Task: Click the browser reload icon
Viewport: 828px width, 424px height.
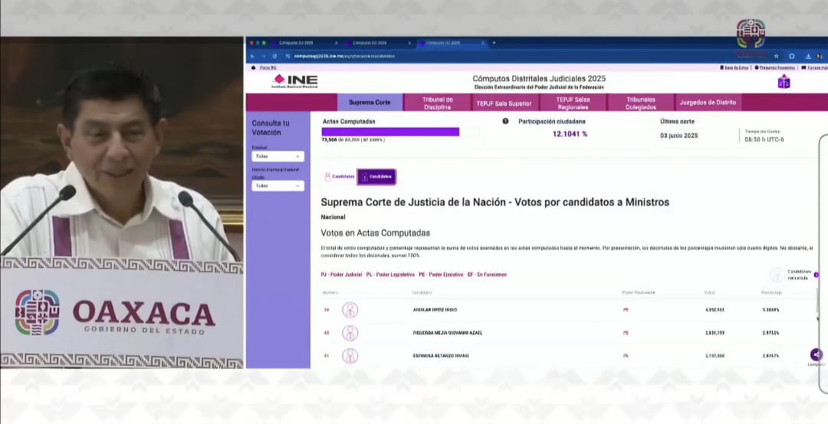Action: pyautogui.click(x=274, y=56)
